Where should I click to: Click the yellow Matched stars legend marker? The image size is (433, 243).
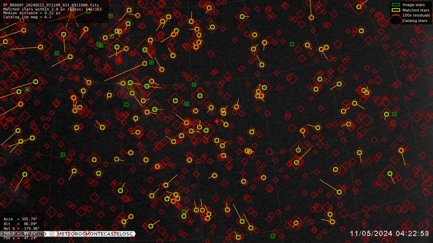pyautogui.click(x=396, y=10)
